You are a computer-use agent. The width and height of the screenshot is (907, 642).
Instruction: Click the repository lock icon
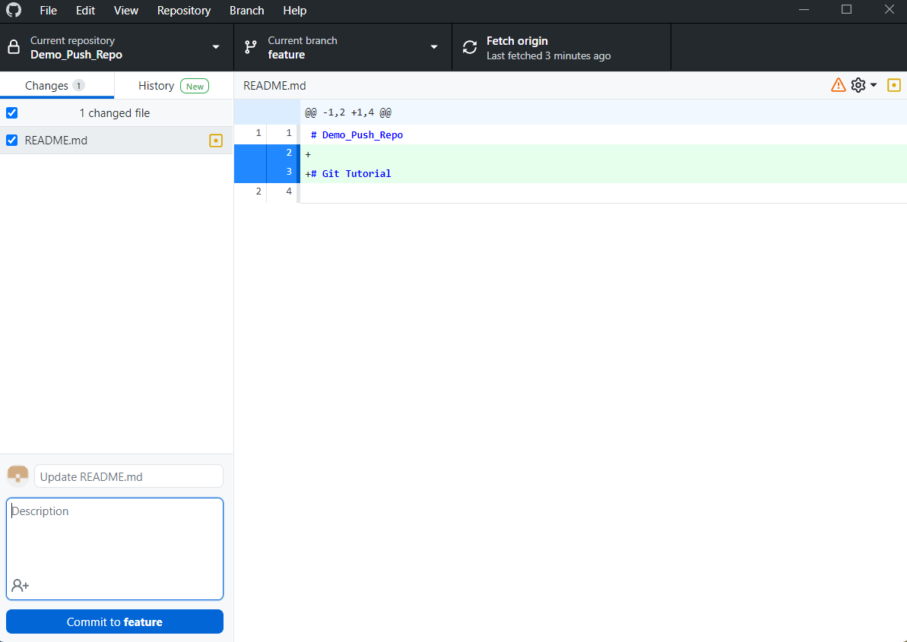(14, 47)
